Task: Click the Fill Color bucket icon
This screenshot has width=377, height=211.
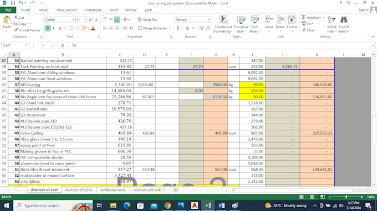Action: [84, 28]
